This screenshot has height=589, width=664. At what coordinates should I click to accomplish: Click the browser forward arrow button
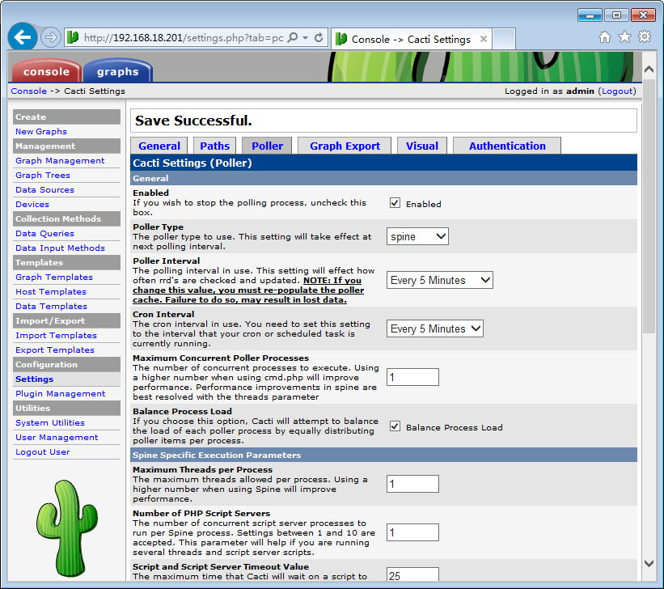(x=51, y=37)
